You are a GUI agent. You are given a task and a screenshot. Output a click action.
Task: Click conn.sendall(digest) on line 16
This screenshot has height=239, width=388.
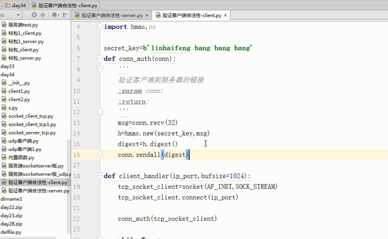(153, 155)
